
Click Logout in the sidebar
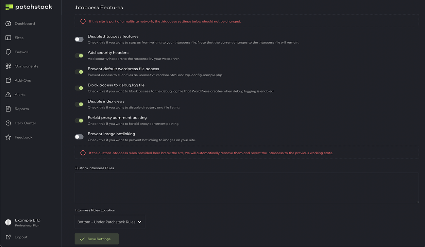point(21,237)
